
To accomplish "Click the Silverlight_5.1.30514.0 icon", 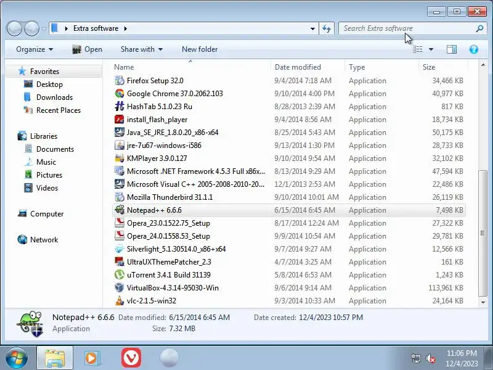I will coord(120,249).
